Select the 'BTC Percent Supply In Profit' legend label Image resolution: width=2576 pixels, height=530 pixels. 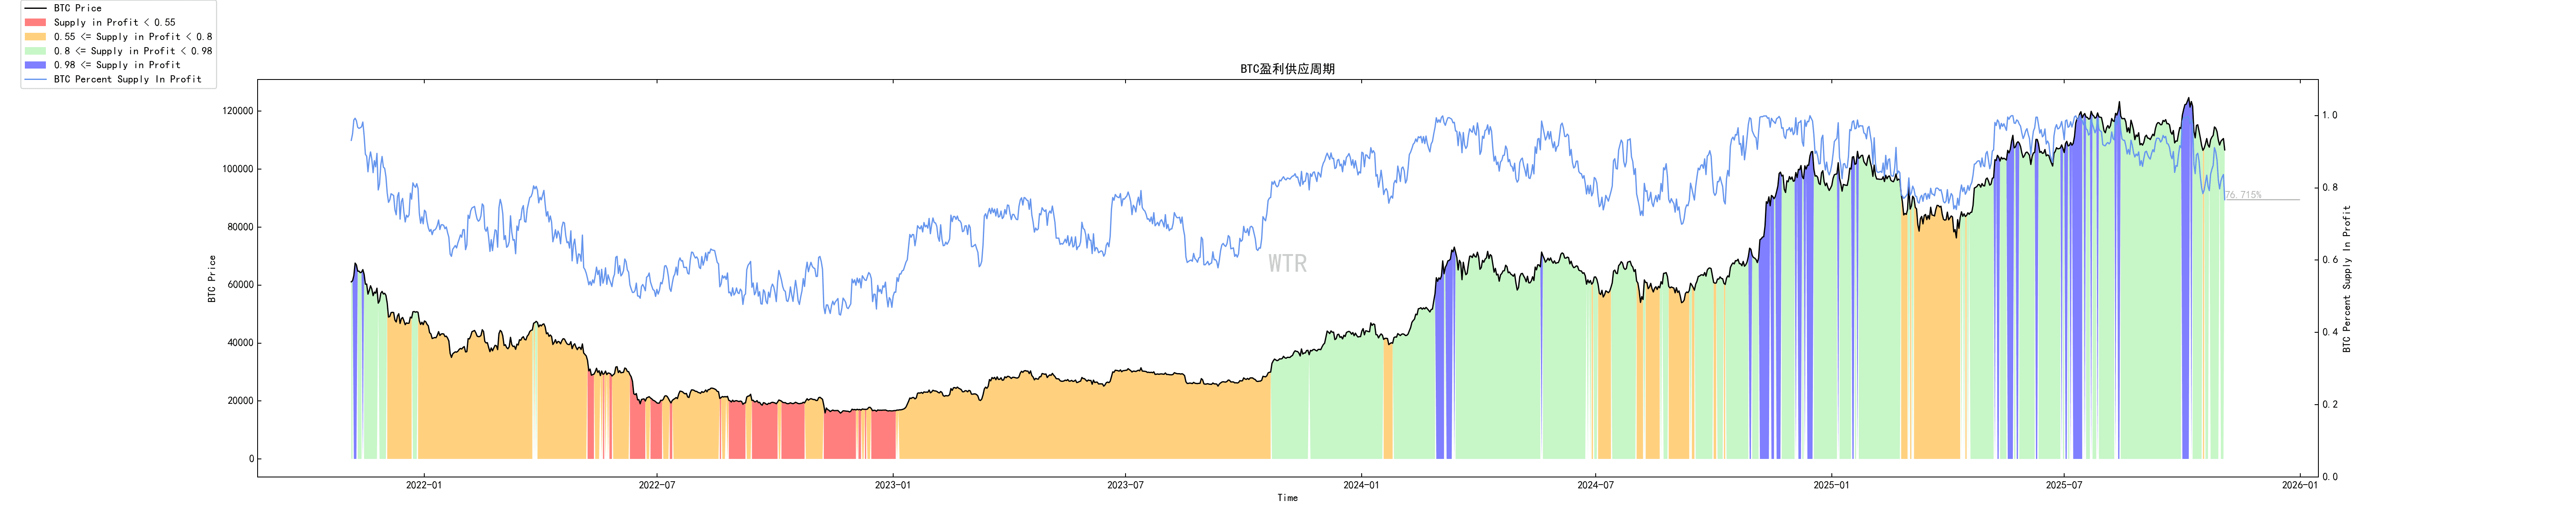[x=127, y=79]
